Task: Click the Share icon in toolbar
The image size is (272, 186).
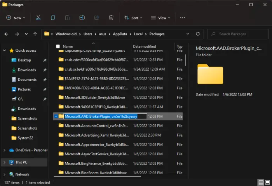Action: pyautogui.click(x=97, y=18)
